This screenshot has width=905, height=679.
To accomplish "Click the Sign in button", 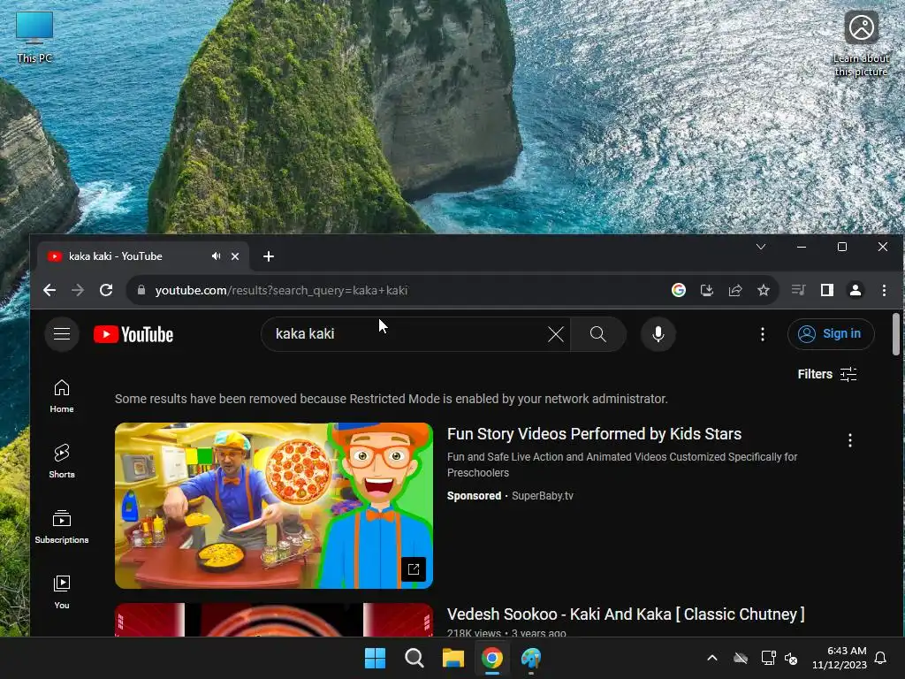I will 831,333.
